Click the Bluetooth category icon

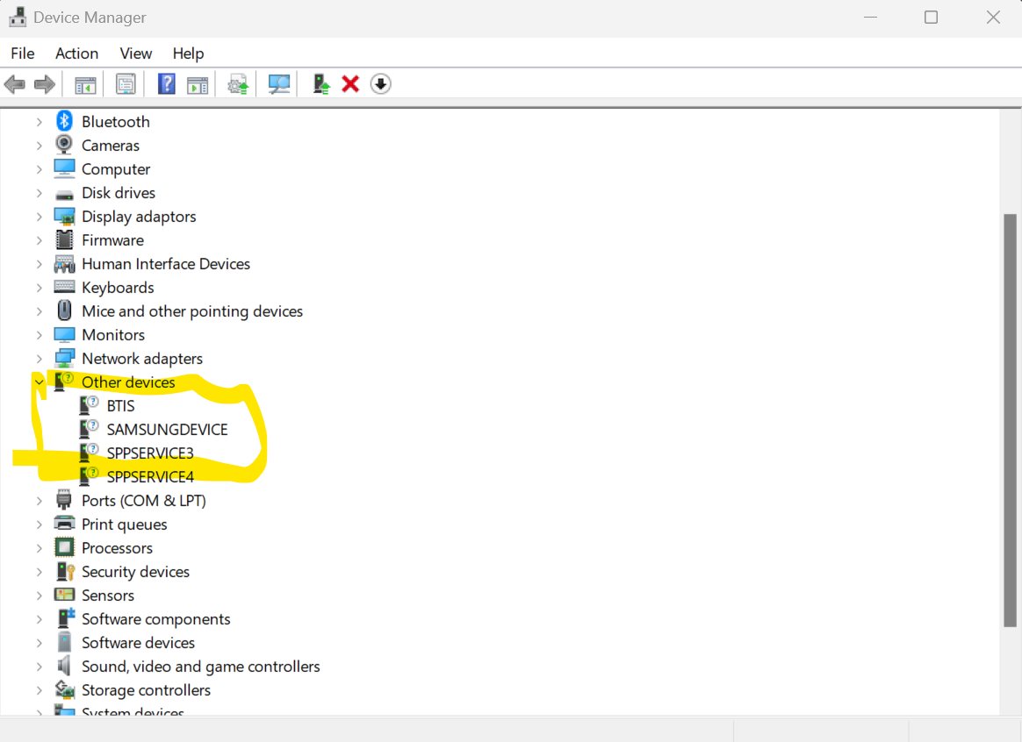(64, 121)
